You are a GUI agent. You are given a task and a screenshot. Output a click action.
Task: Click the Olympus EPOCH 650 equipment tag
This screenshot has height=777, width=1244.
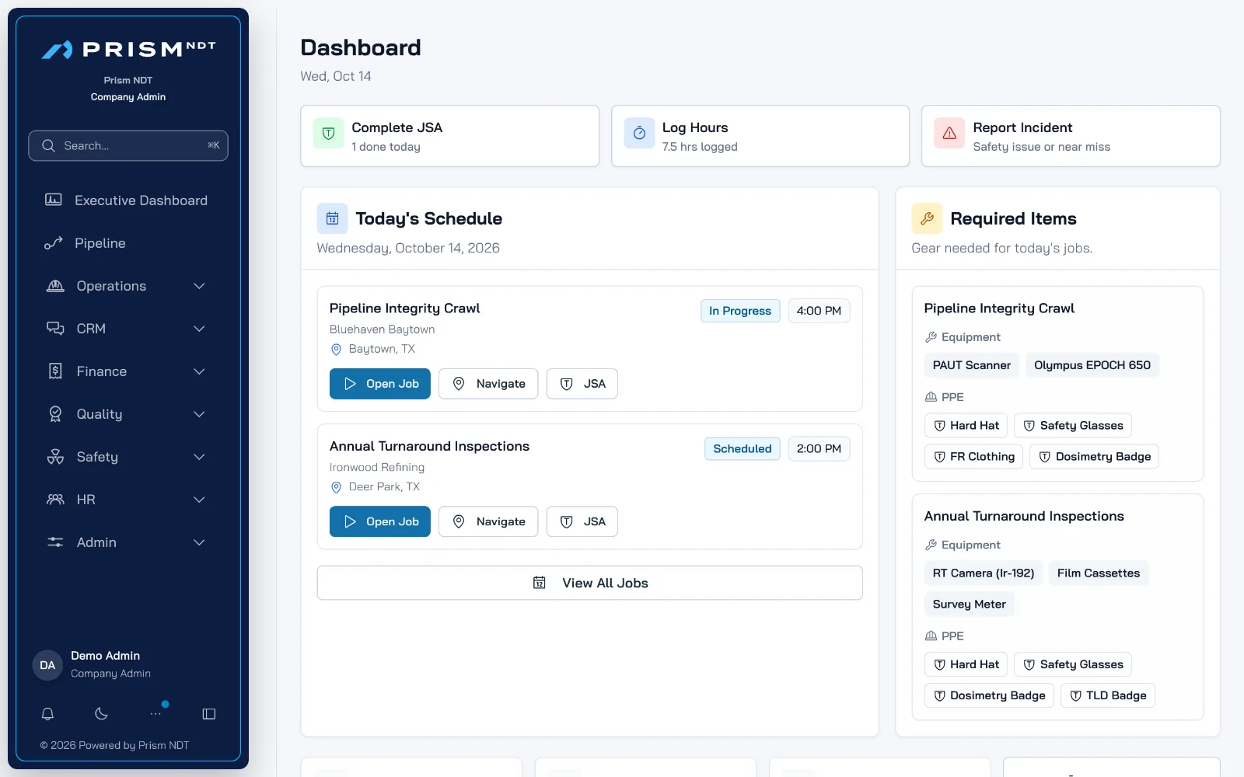coord(1092,365)
